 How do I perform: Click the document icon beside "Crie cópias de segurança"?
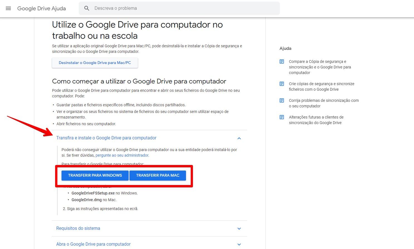coord(282,84)
